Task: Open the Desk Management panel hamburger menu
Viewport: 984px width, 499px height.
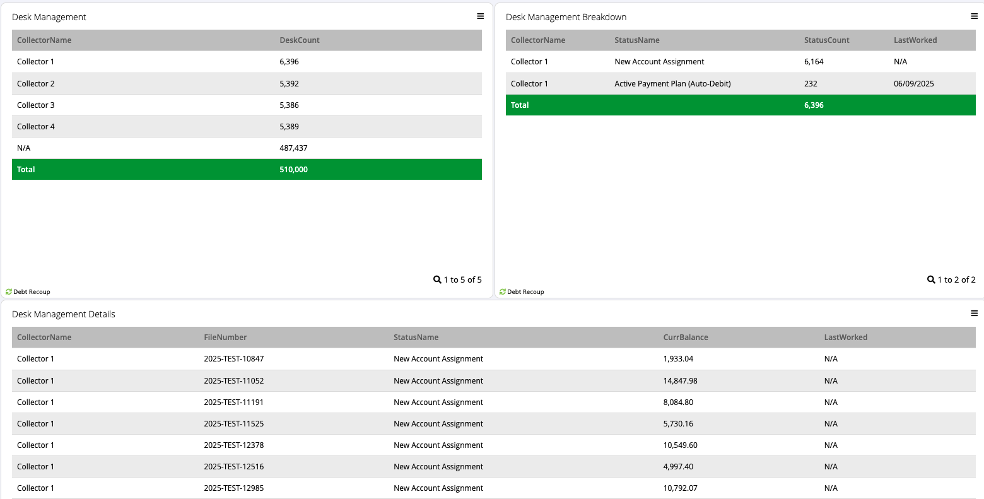Action: point(480,16)
